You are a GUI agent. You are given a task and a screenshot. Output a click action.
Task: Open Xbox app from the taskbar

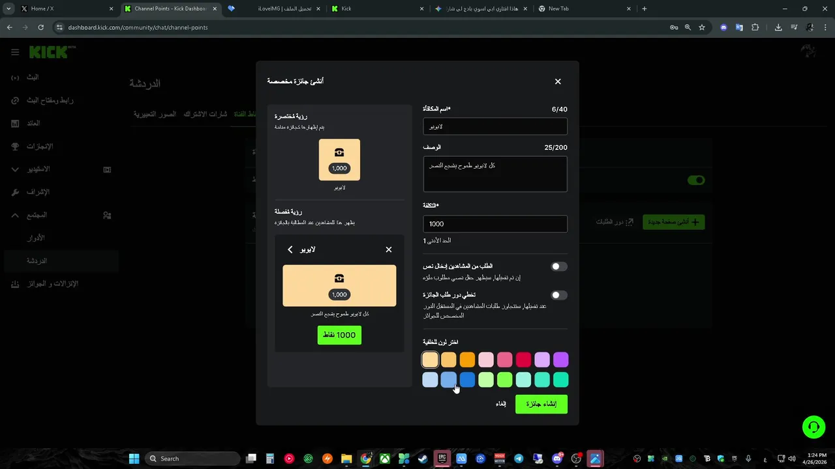(385, 459)
